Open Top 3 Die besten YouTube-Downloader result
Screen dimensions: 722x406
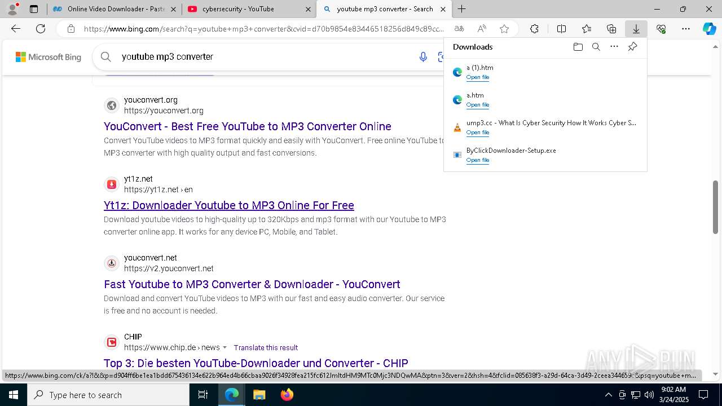(256, 363)
